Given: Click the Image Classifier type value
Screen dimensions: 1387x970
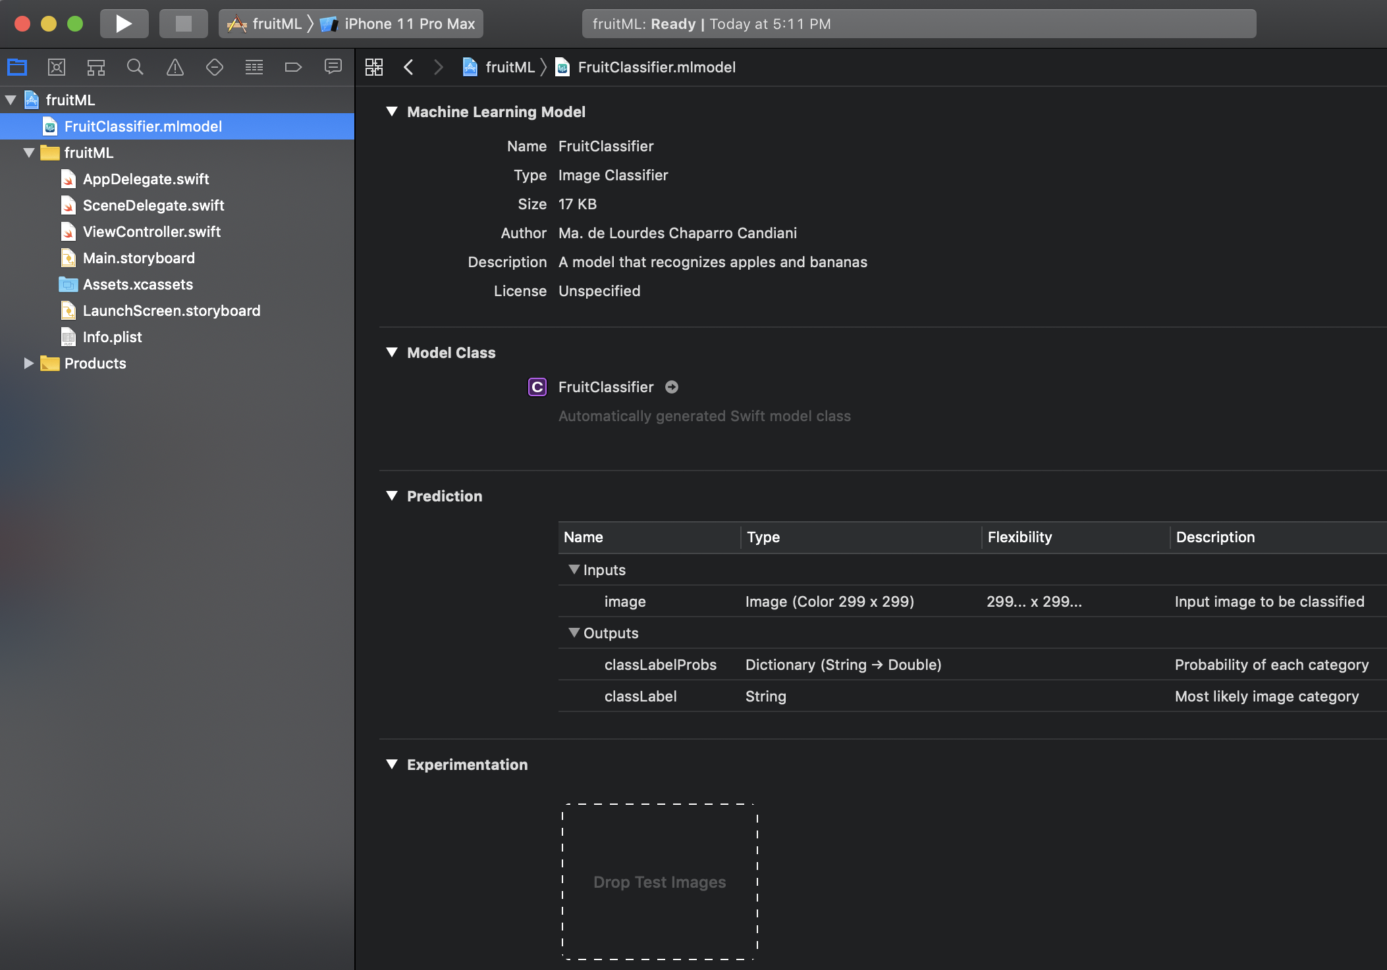Looking at the screenshot, I should (613, 175).
